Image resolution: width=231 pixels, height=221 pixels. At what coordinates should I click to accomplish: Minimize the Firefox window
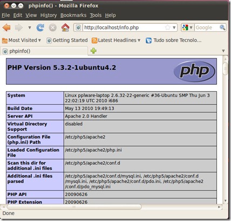[x=13, y=6]
